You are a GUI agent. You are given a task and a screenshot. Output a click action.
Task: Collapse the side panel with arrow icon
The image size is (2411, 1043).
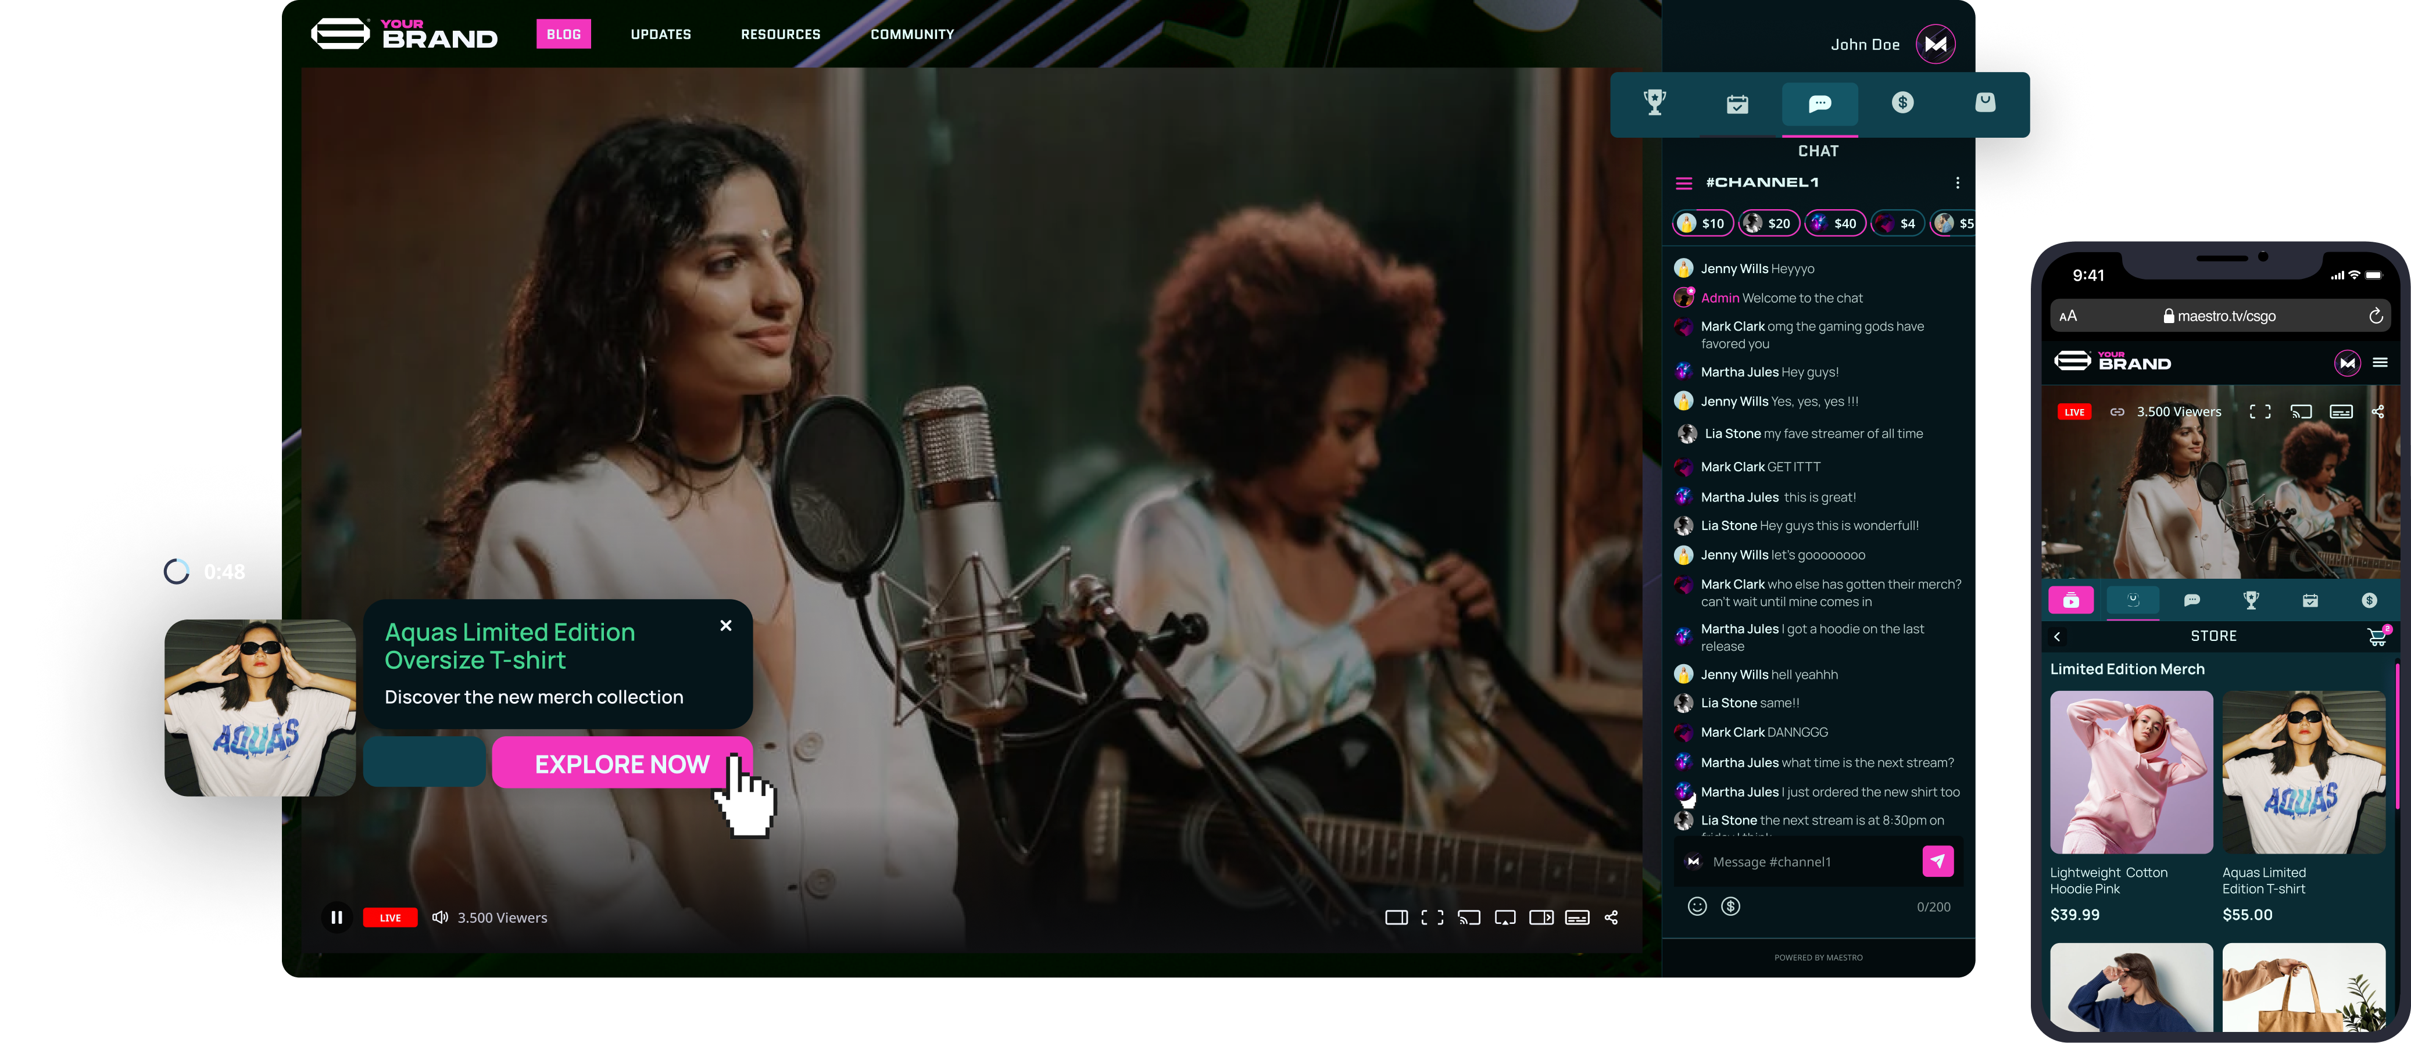(x=1540, y=917)
